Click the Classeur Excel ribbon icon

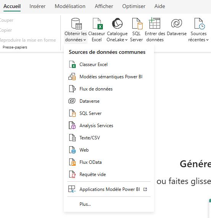97,24
